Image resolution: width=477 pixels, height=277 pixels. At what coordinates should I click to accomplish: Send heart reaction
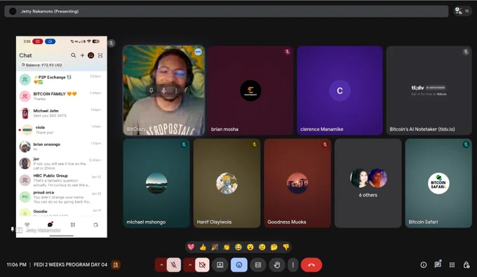[x=191, y=247]
